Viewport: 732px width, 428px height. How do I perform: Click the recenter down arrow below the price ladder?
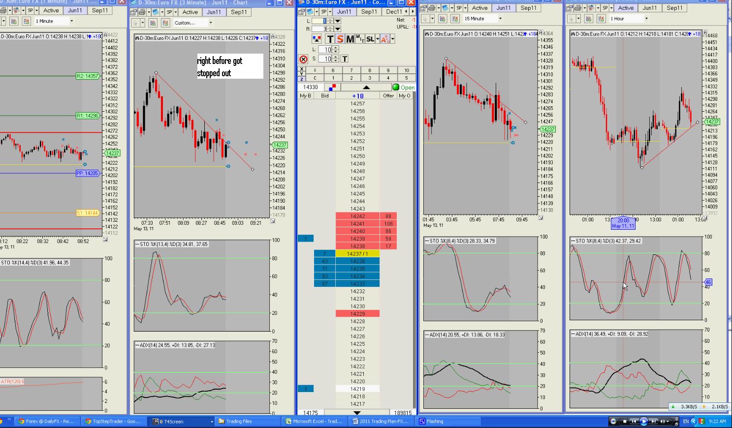point(357,413)
